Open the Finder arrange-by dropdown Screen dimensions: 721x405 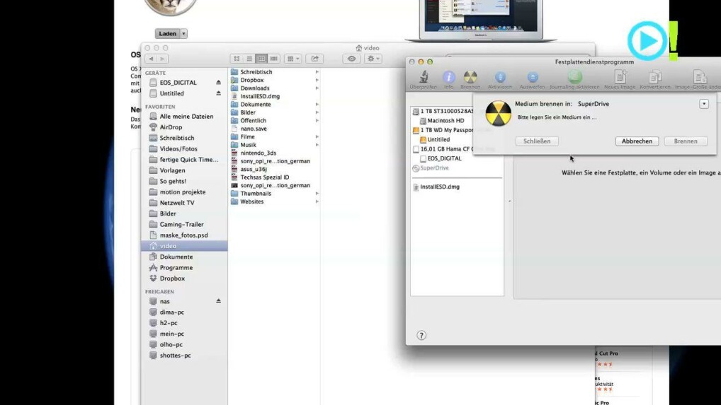click(x=293, y=59)
